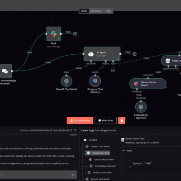Select last OpenAI Chat Model log entry
The height and width of the screenshot is (181, 181).
(x=100, y=179)
